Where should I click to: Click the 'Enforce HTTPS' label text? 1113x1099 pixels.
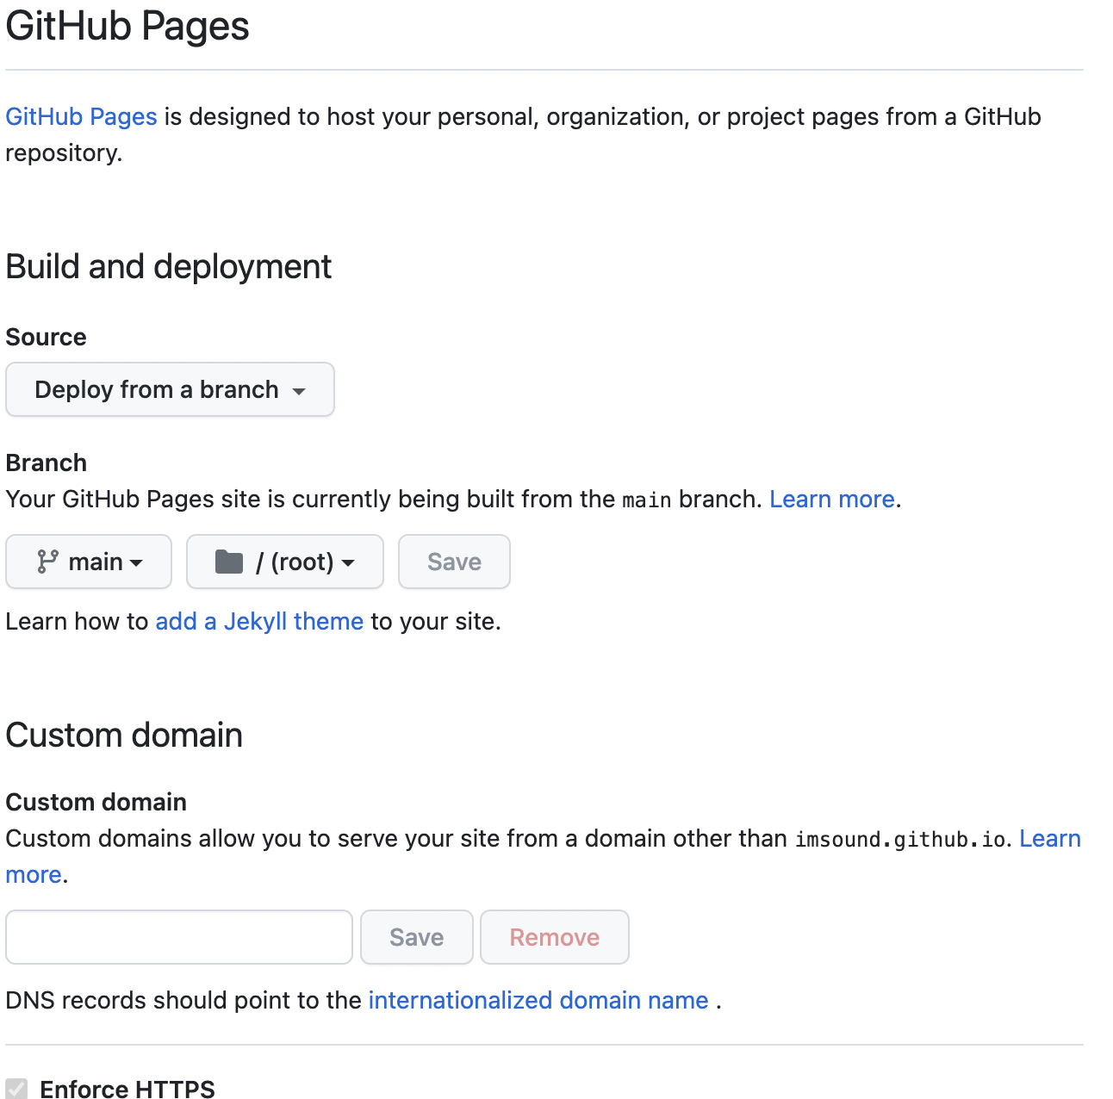coord(127,1089)
